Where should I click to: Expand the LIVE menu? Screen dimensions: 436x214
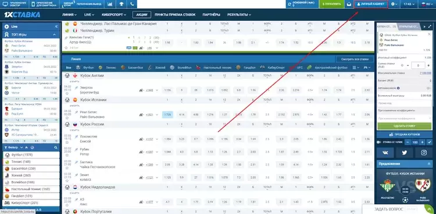tap(90, 14)
